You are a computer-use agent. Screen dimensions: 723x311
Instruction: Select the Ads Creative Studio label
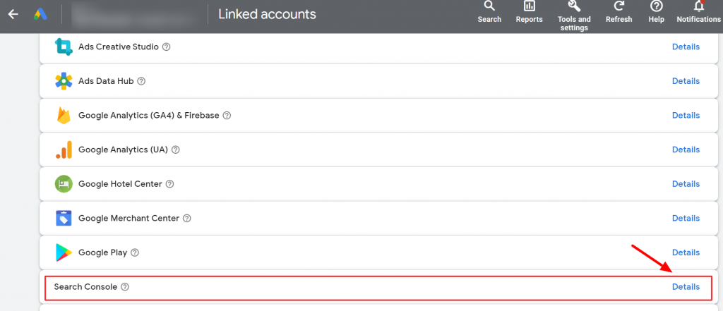[119, 47]
